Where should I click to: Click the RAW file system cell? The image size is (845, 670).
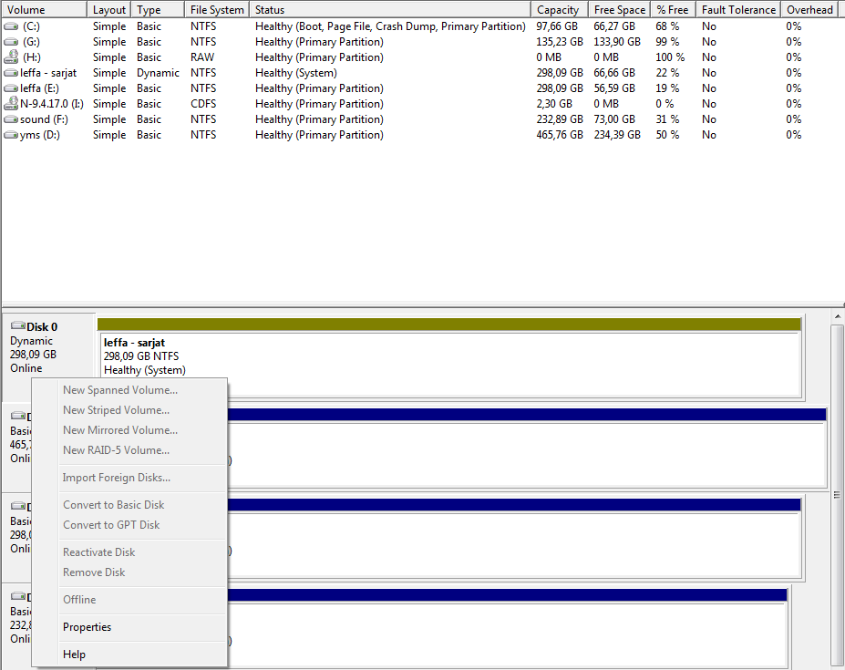tap(202, 57)
